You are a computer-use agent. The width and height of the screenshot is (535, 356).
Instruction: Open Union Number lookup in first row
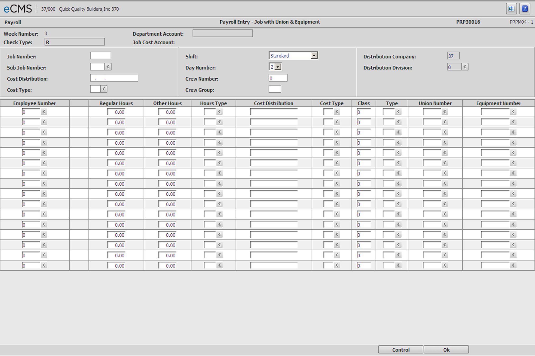(x=445, y=112)
